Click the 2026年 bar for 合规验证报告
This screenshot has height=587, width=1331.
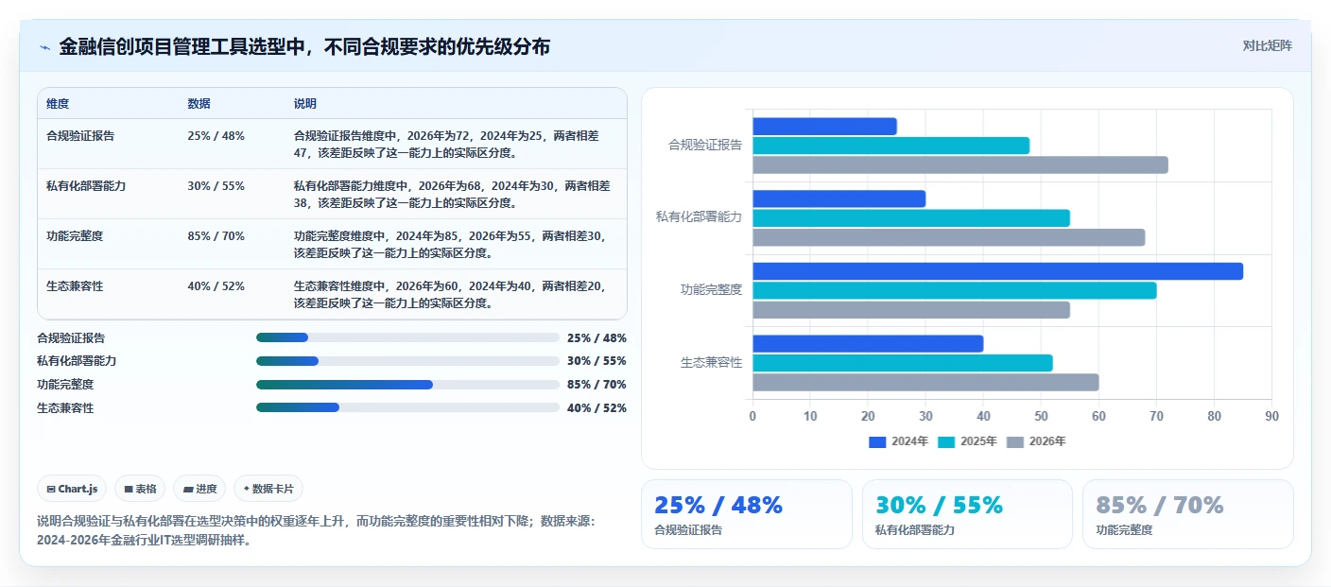(960, 165)
